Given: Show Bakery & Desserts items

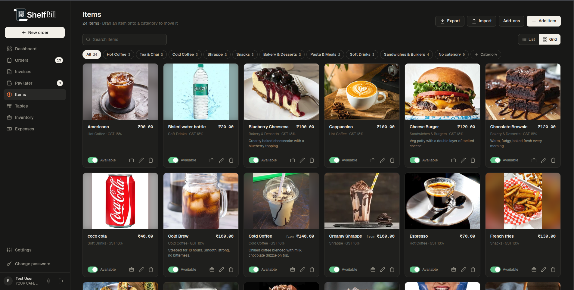Looking at the screenshot, I should (x=282, y=55).
